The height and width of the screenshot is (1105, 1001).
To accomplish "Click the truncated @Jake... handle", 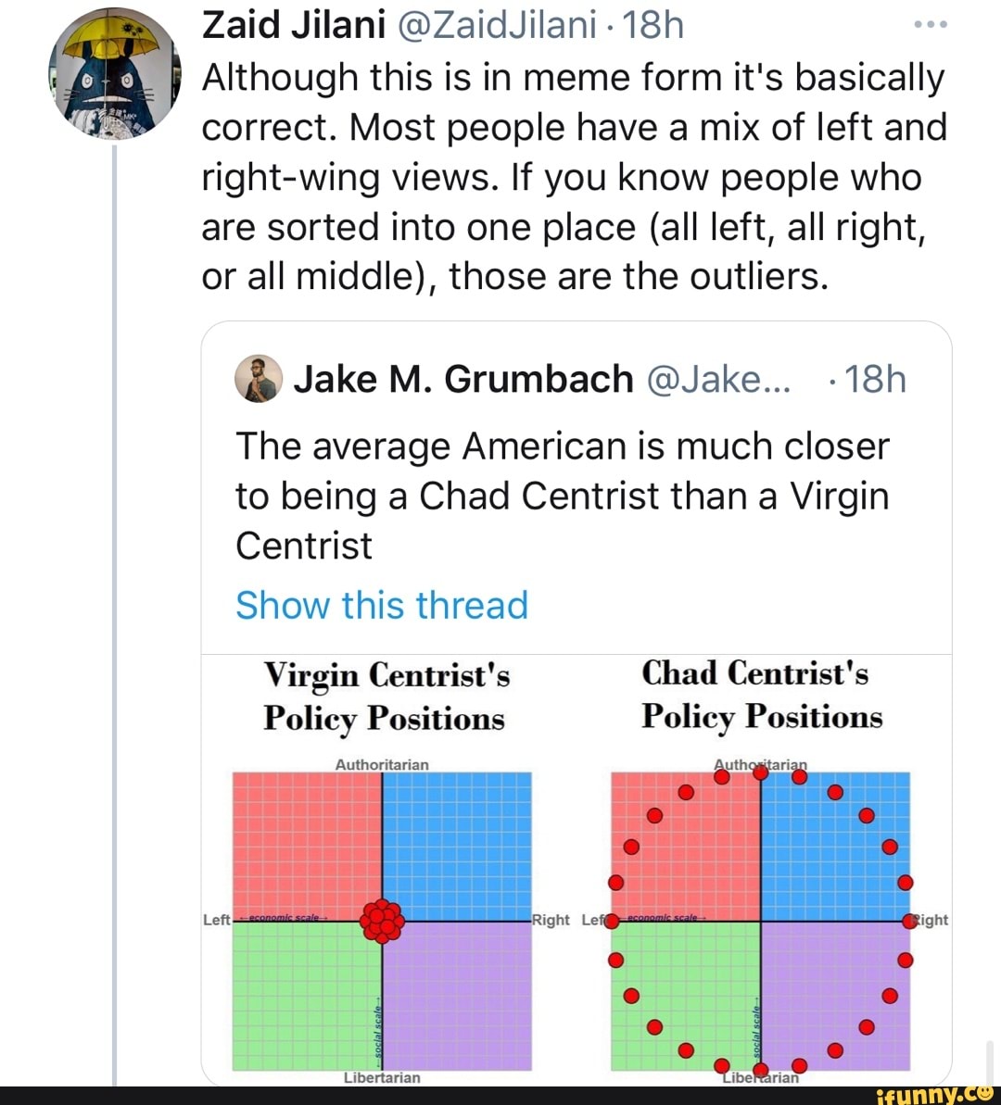I will 718,379.
